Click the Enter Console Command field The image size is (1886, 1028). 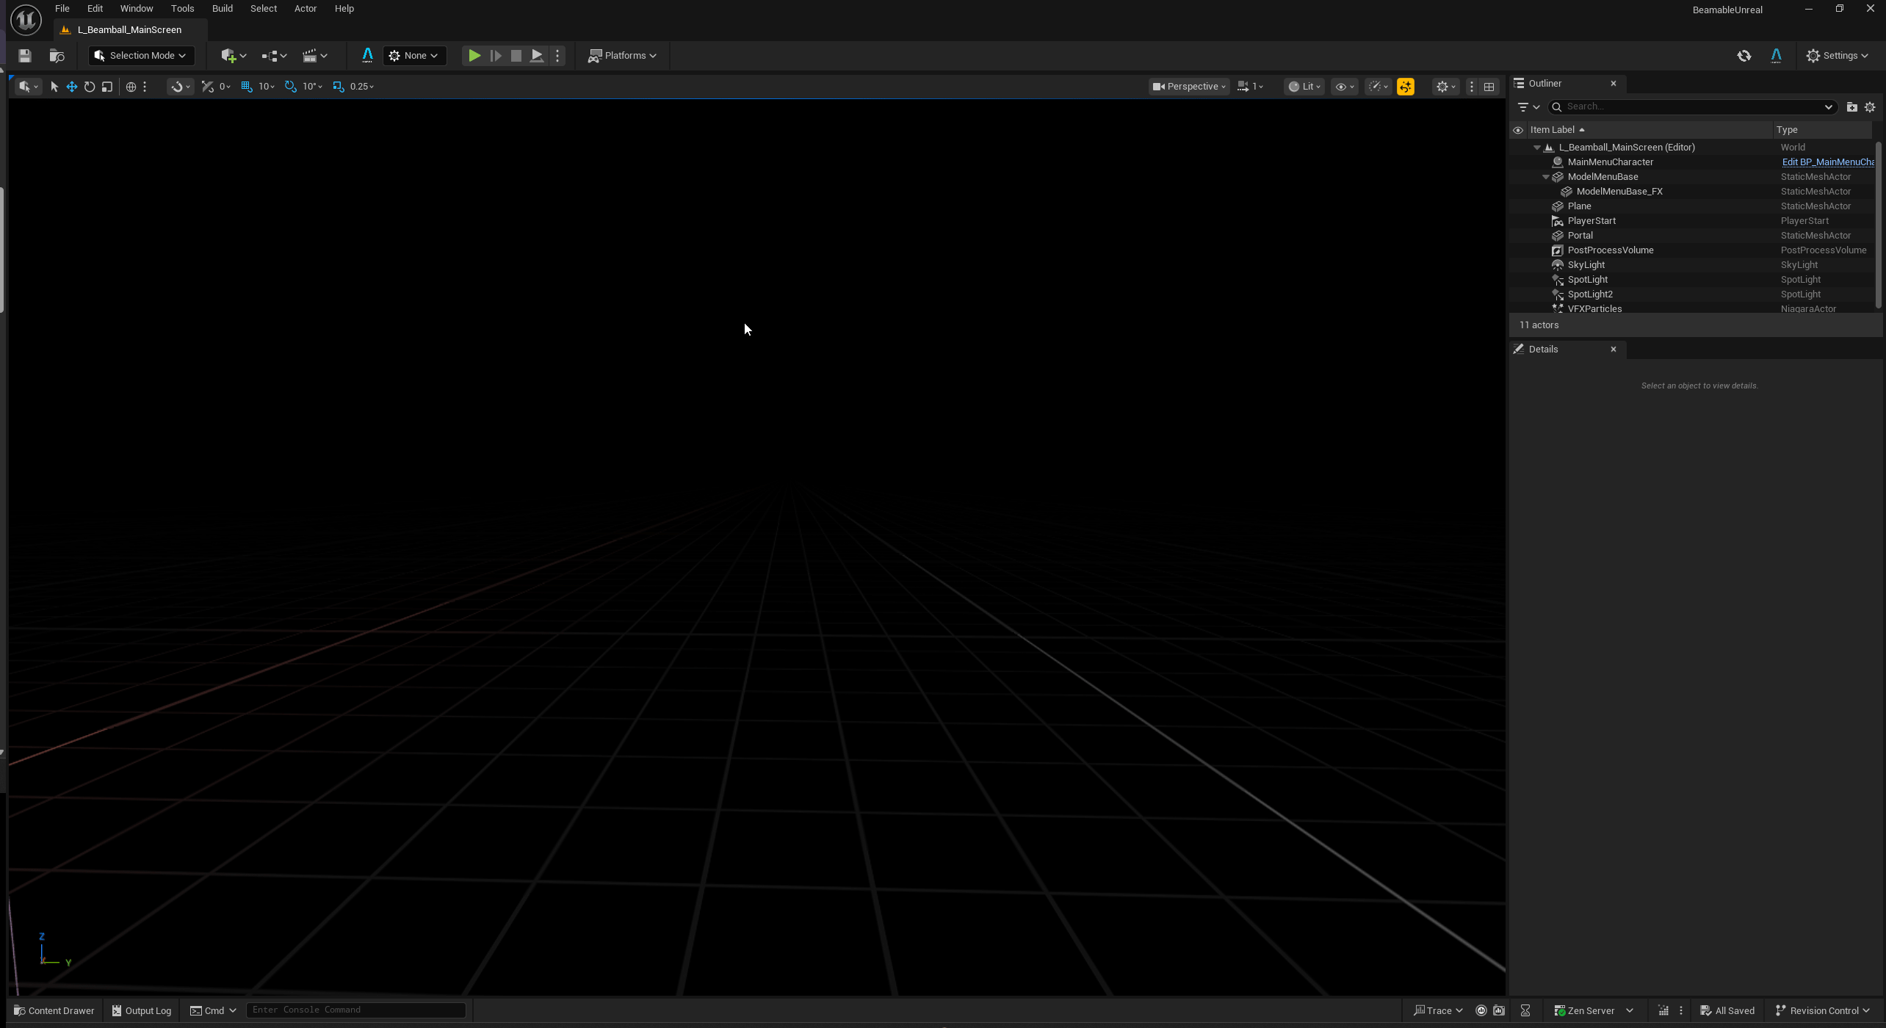click(x=355, y=1010)
